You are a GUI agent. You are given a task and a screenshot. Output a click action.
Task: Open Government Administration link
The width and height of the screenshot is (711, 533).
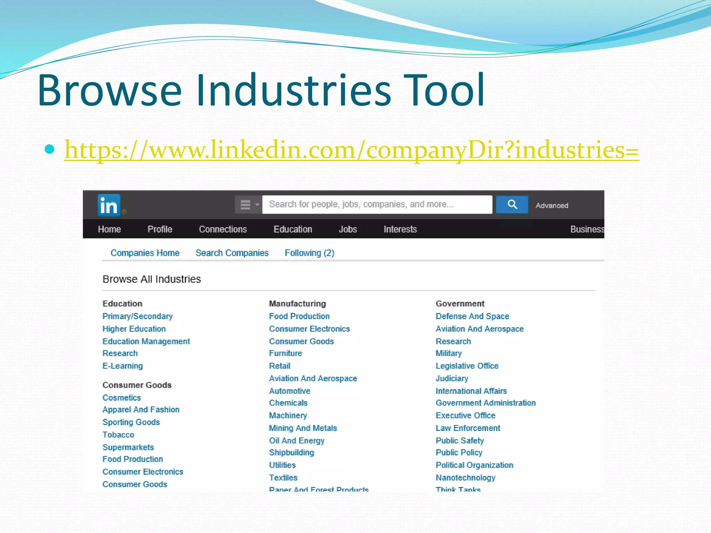pyautogui.click(x=486, y=403)
